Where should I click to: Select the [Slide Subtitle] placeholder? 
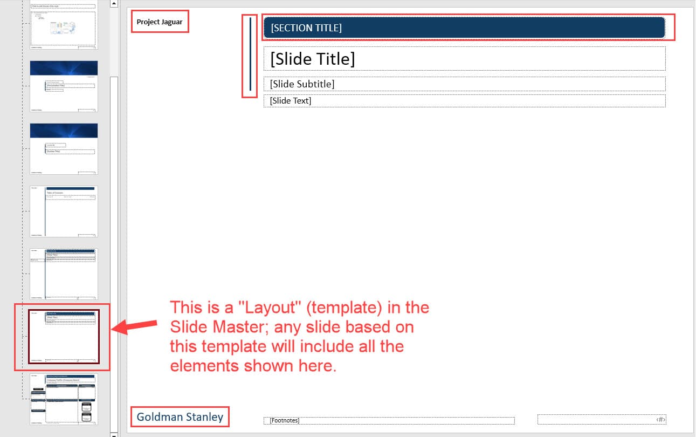coord(464,84)
